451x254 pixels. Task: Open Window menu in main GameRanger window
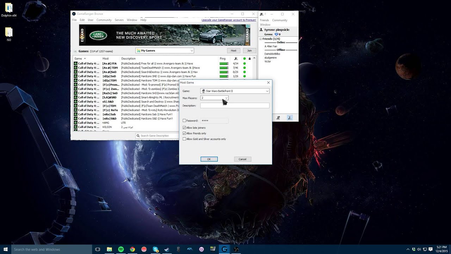132,20
